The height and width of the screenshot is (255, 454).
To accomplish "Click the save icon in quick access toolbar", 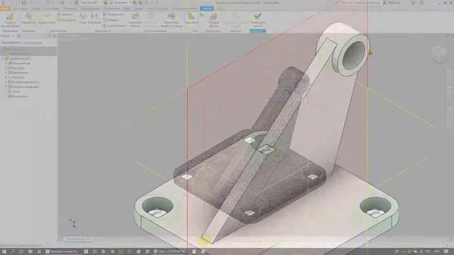I will click(23, 3).
